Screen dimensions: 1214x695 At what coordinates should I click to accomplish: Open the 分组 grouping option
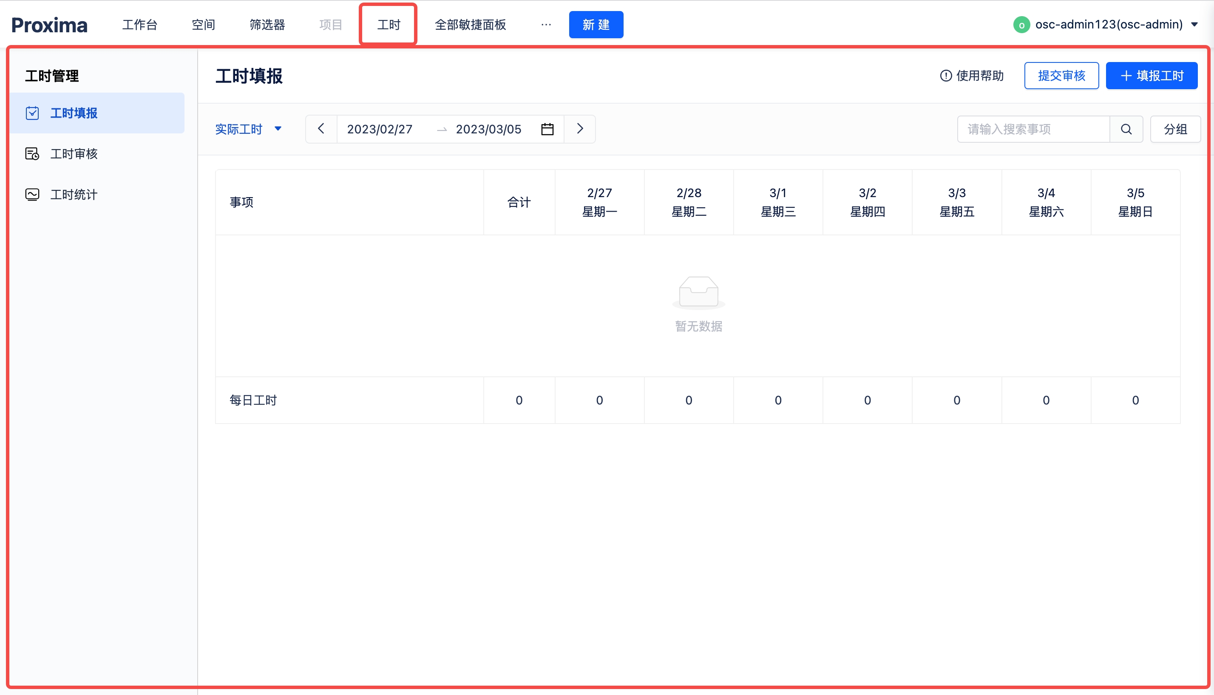[1176, 129]
